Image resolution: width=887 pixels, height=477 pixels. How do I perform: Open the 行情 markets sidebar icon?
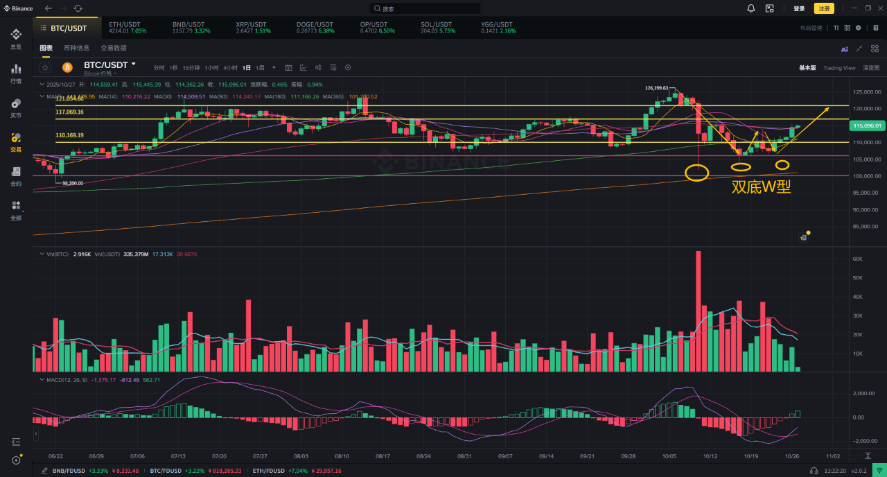[15, 73]
